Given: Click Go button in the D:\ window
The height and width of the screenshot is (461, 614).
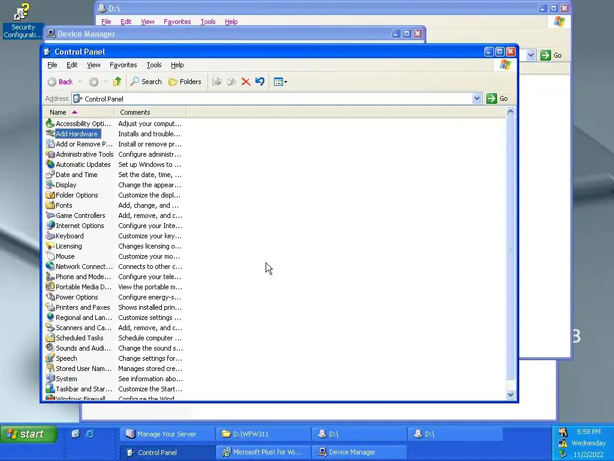Looking at the screenshot, I should (x=552, y=55).
